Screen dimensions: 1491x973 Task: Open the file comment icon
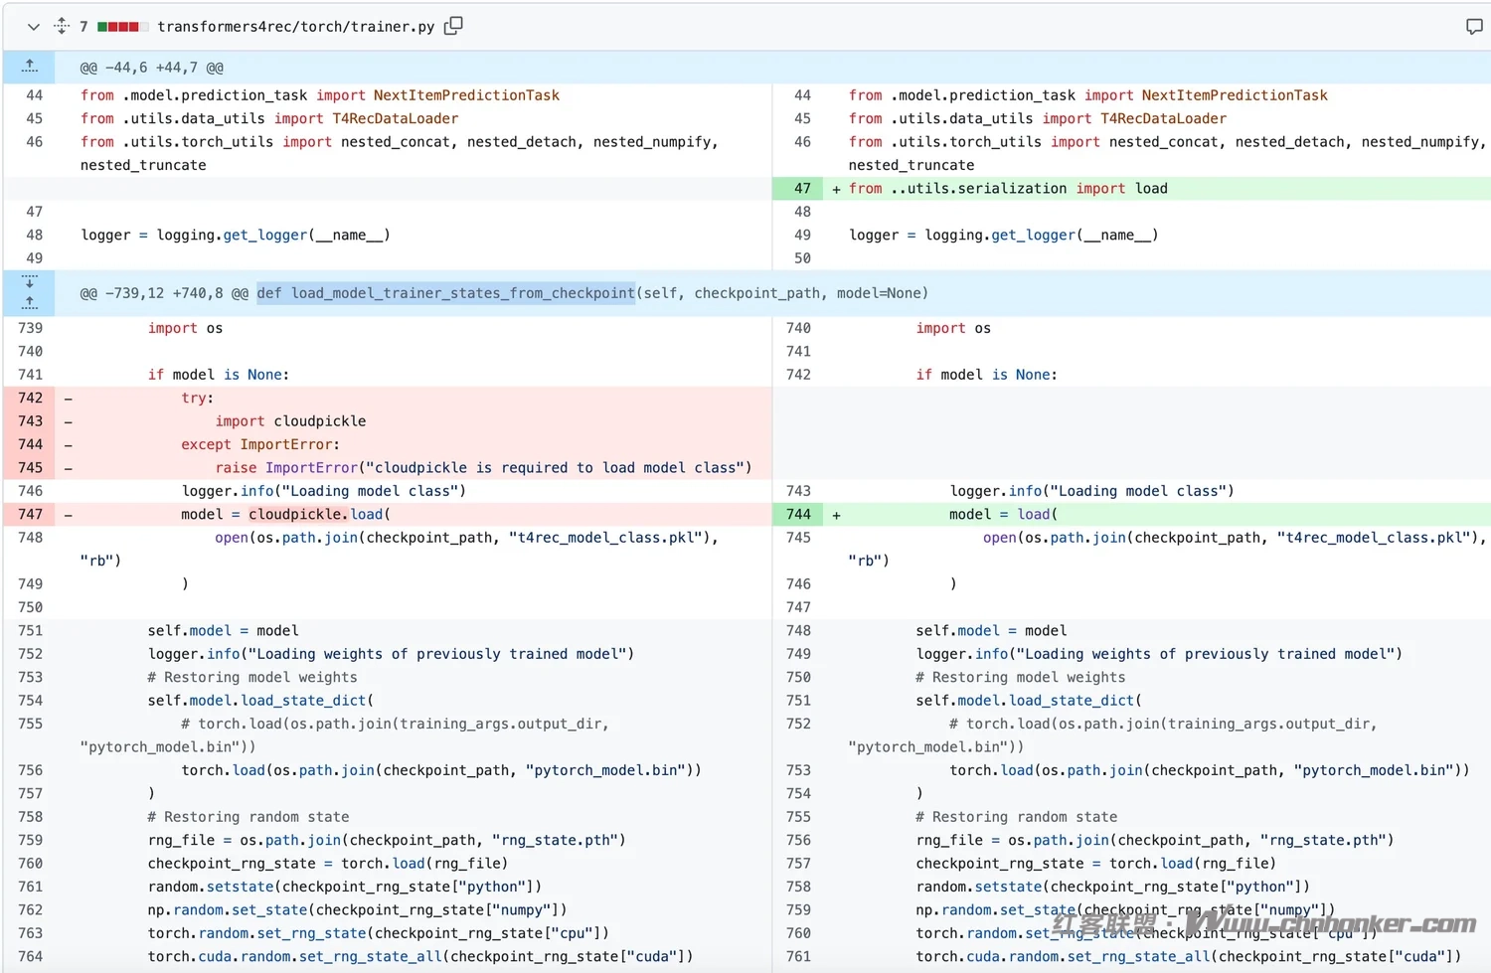coord(1473,27)
